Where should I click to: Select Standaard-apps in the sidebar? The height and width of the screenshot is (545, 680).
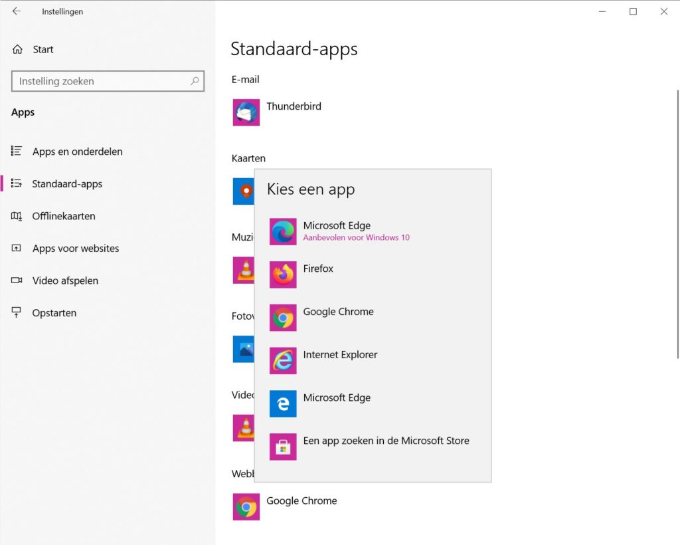pyautogui.click(x=67, y=184)
